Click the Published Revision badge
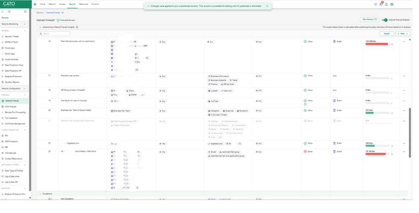419x213 pixels. (67, 20)
